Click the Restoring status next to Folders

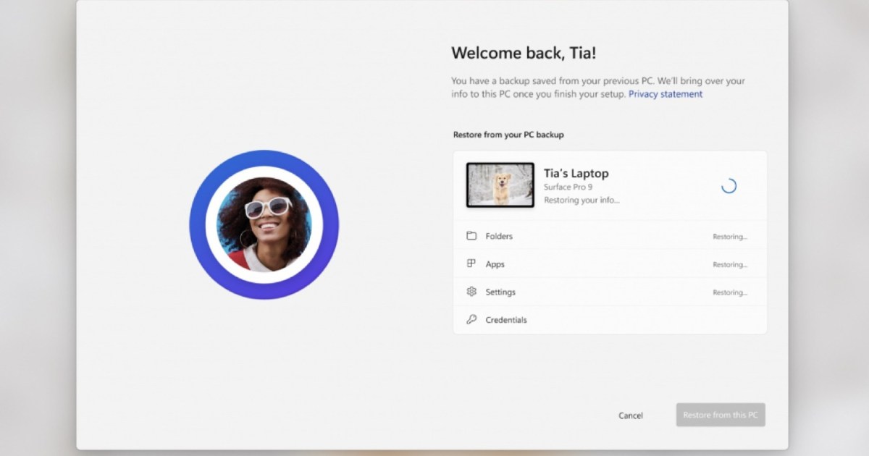coord(731,236)
